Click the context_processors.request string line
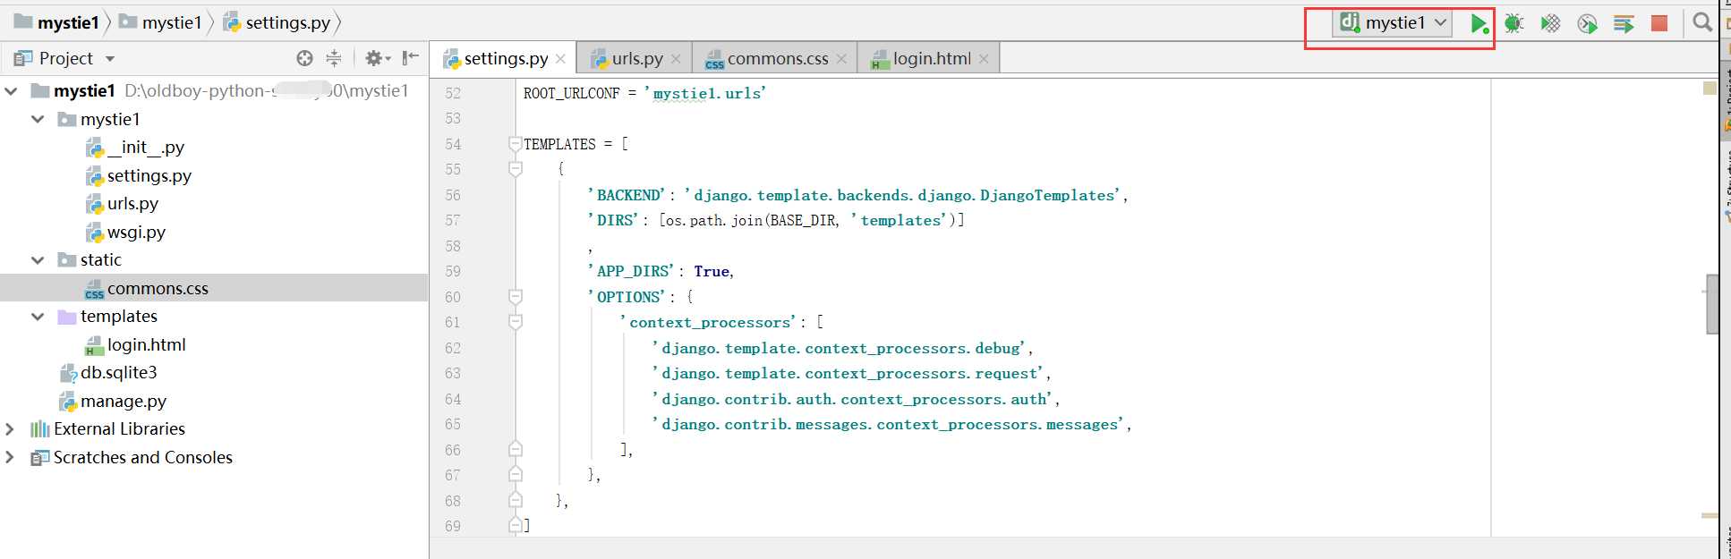1731x559 pixels. point(850,373)
